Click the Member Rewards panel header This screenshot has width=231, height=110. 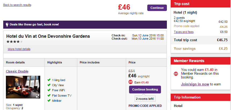click(x=201, y=61)
